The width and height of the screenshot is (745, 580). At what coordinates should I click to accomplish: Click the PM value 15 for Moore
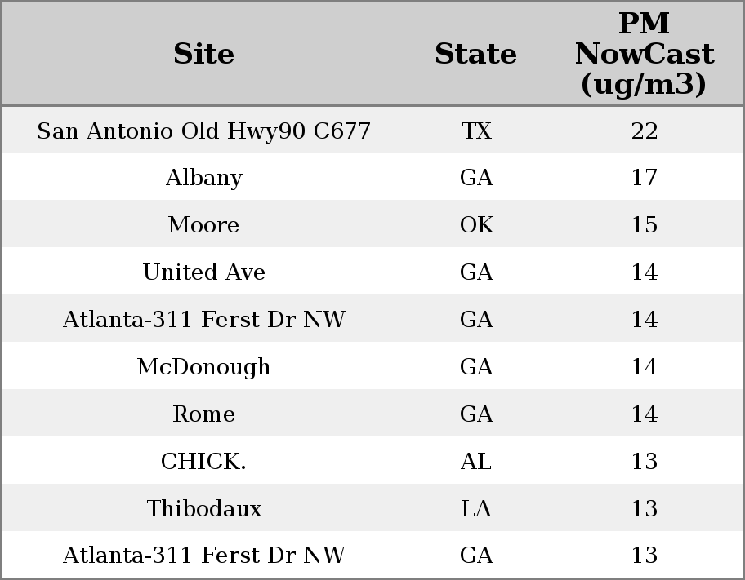(645, 225)
